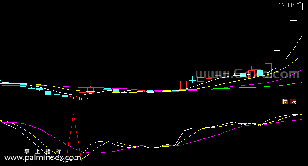Click the cyan cross doji candle after breakout
The width and height of the screenshot is (308, 166).
[x=192, y=80]
